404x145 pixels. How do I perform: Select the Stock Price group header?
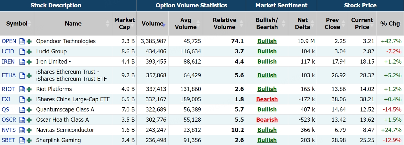tap(360, 5)
